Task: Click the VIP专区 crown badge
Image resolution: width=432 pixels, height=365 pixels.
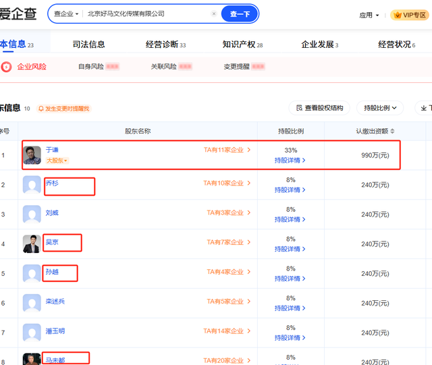Action: point(398,15)
